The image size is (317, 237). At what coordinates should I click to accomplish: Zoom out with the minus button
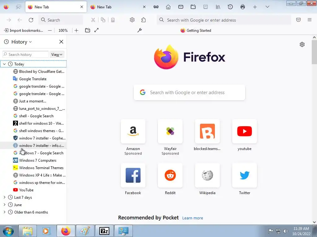click(x=50, y=31)
